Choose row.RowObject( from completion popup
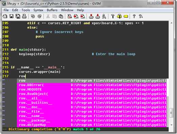Screen dimensions: 177x134 pos(92,94)
